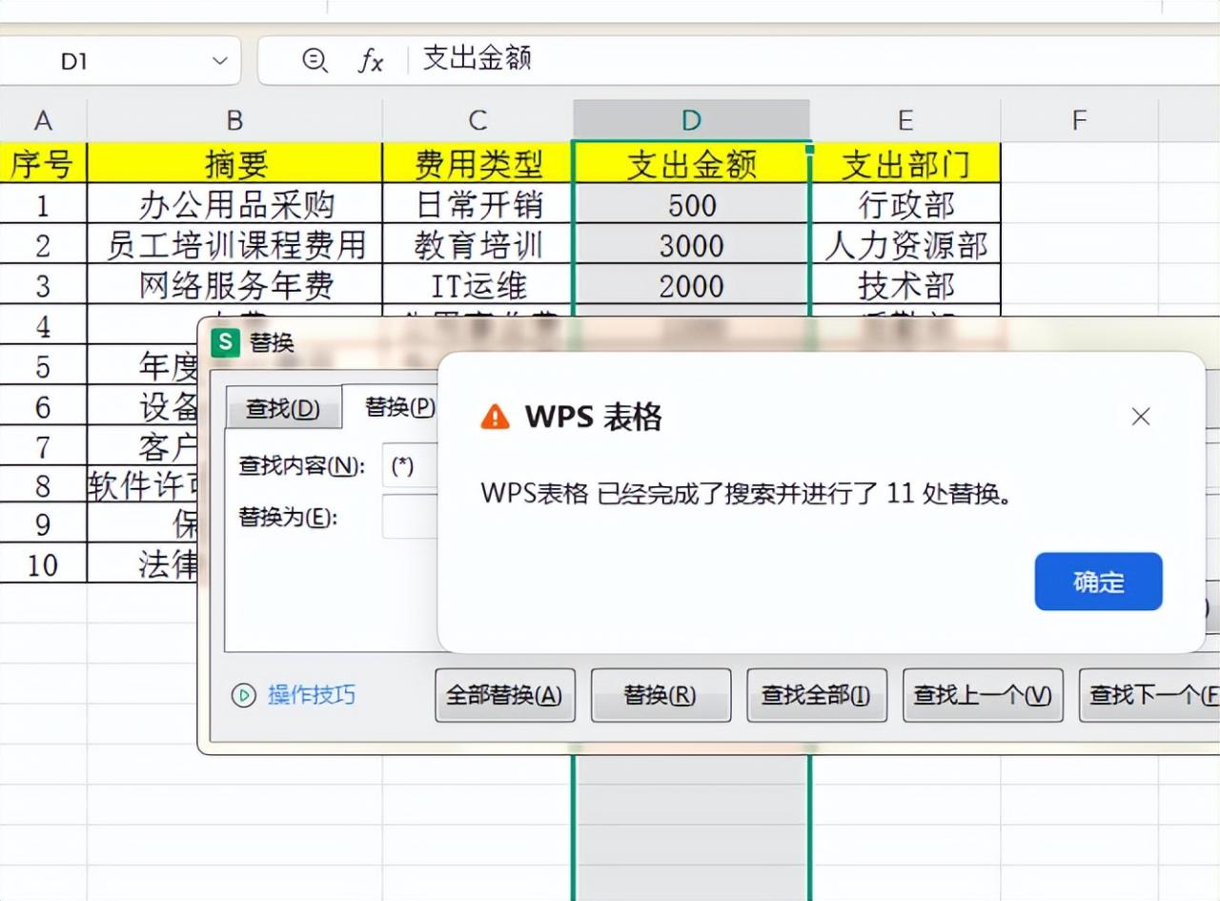Click the 确定 button

(1098, 582)
